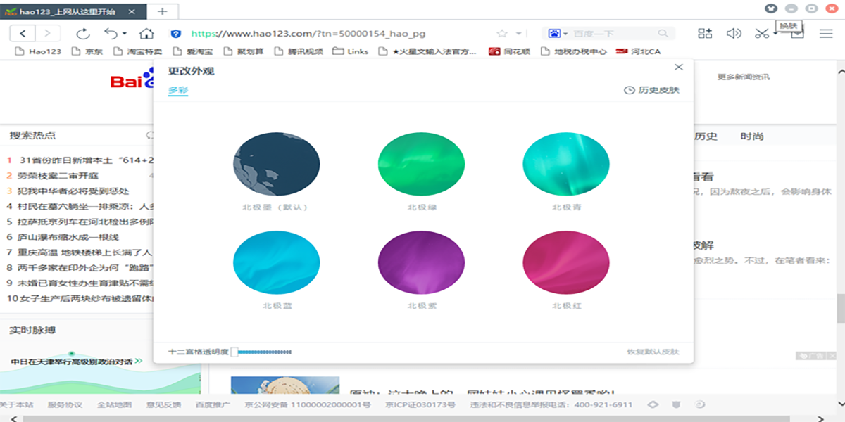Open the 火星文输入法官方 bookmark
This screenshot has width=845, height=422.
(427, 51)
